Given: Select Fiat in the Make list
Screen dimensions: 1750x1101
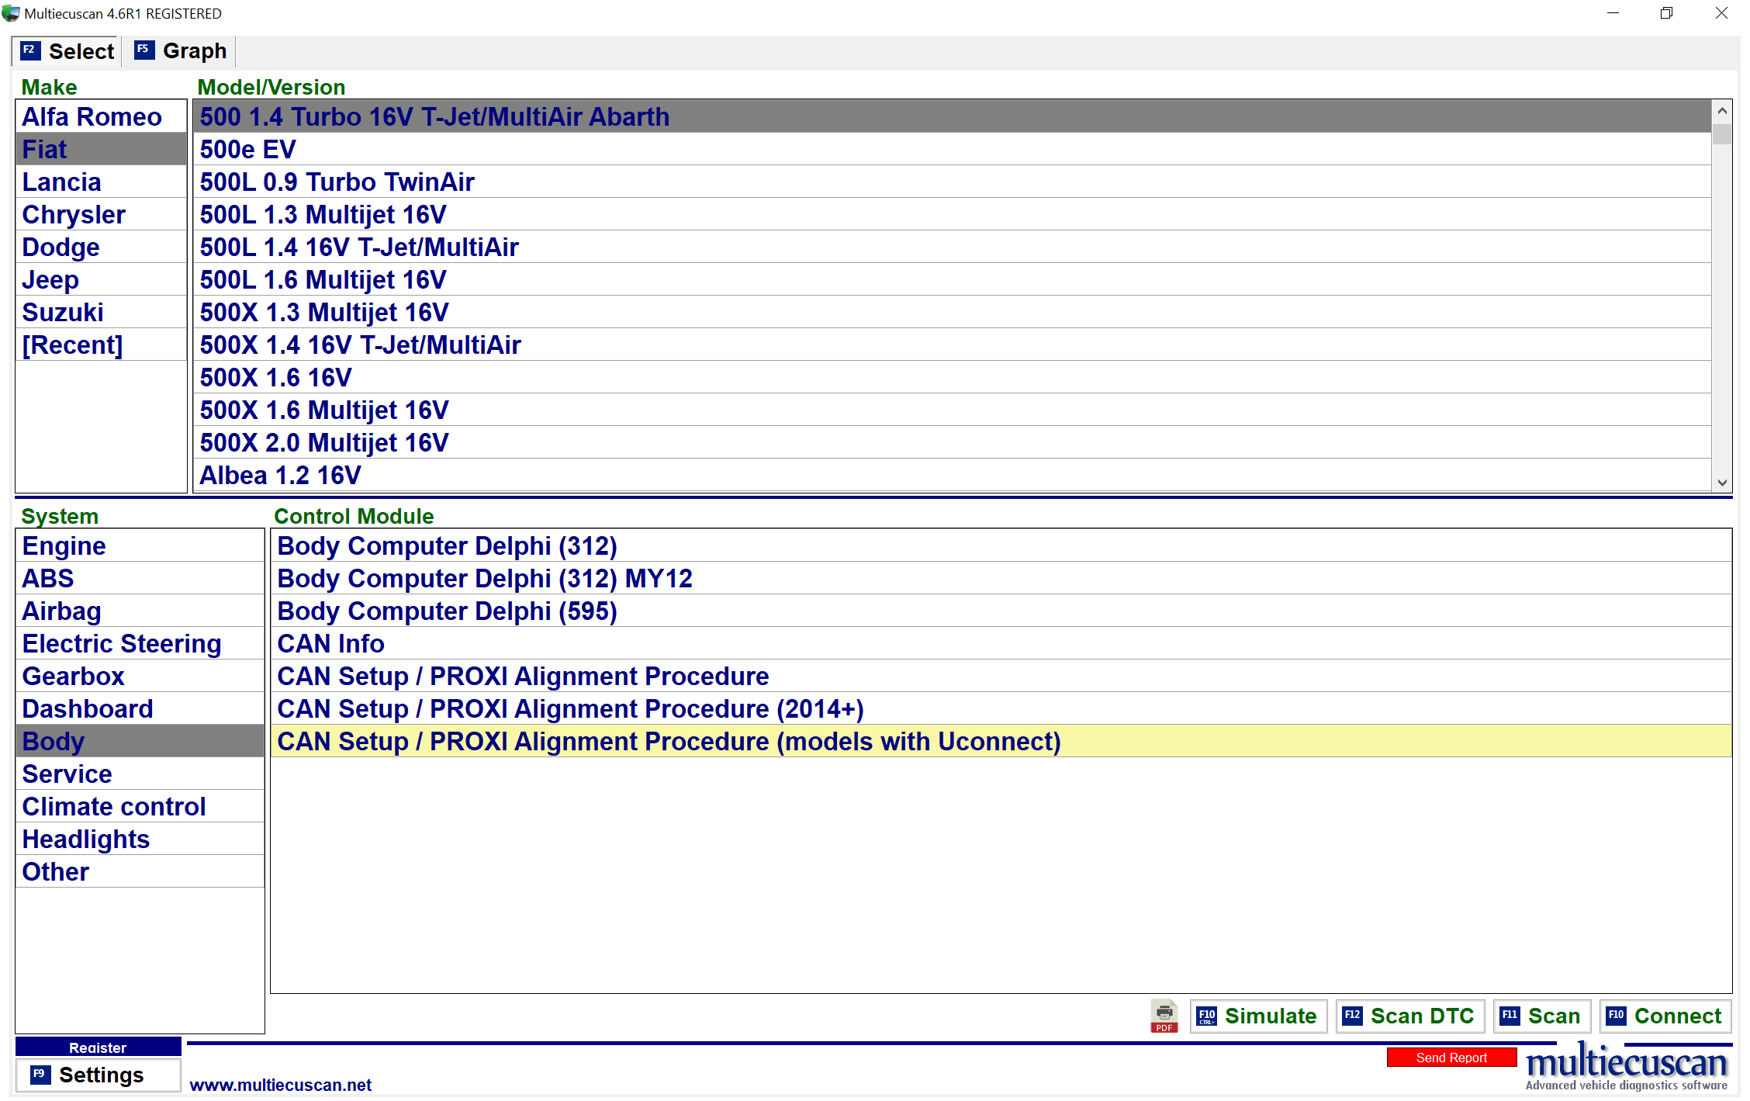Looking at the screenshot, I should click(x=101, y=149).
